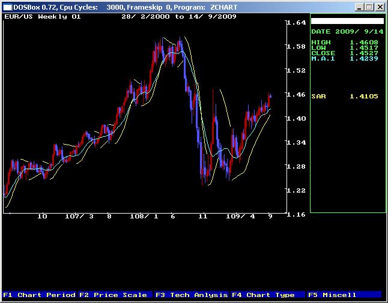388x303 pixels.
Task: Click the 1.22 price axis label
Action: (x=297, y=190)
